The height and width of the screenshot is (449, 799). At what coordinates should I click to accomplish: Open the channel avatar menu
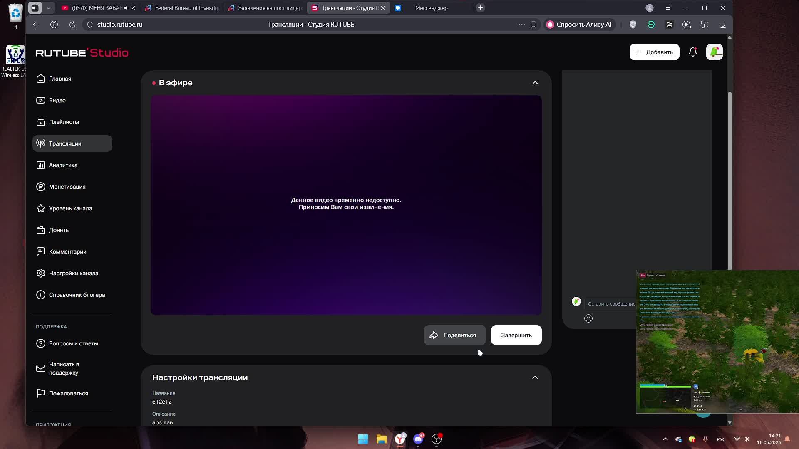coord(715,52)
